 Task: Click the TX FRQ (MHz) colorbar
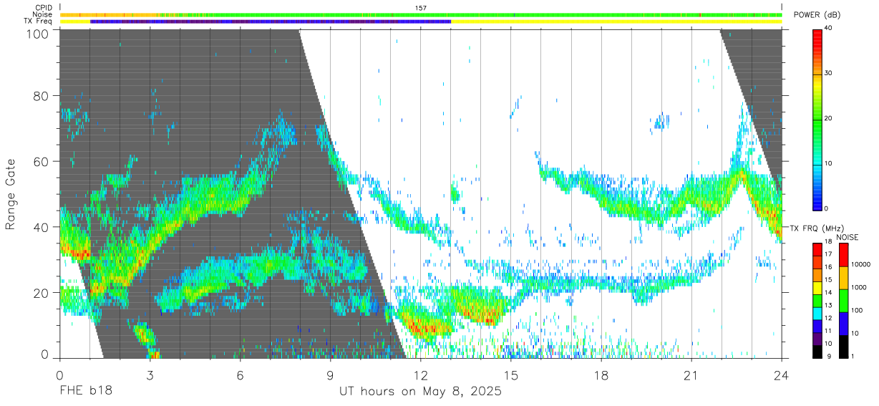pyautogui.click(x=817, y=300)
